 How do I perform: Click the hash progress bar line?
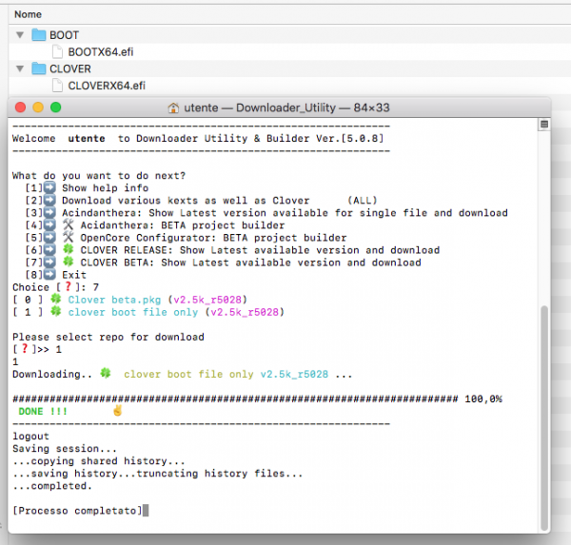click(x=235, y=399)
